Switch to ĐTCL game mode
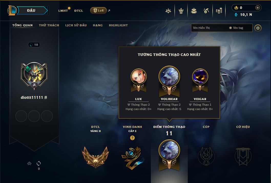The width and height of the screenshot is (271, 183). (79, 11)
